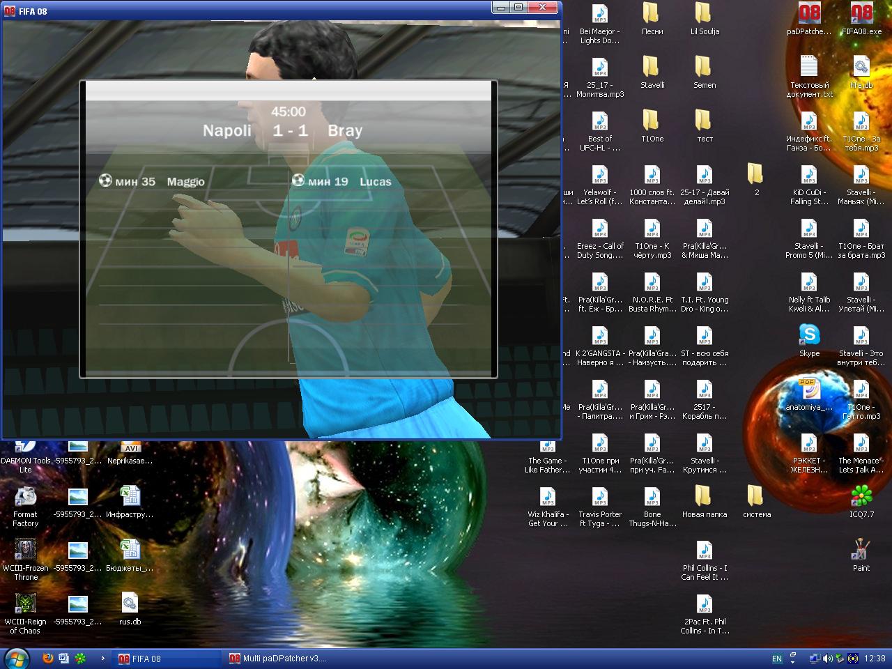Select N.O.R.E. Ft Busta Rhym… mp3
The width and height of the screenshot is (892, 669).
point(652,291)
